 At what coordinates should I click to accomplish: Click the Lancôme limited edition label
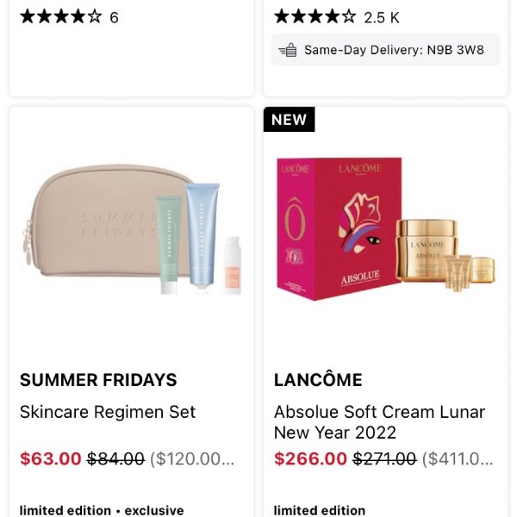coord(320,510)
